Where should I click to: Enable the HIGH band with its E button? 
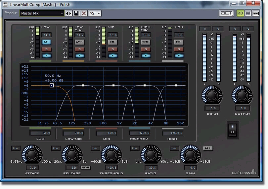pos(179,55)
